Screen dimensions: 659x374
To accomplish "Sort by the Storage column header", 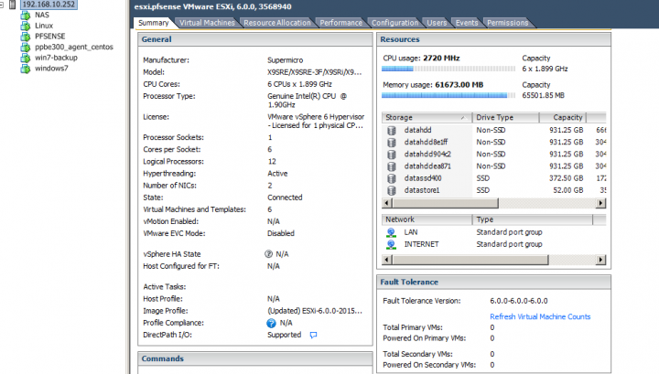I will (x=427, y=118).
